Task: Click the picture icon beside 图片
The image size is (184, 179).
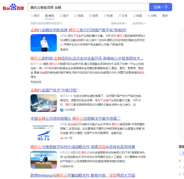Action: pyautogui.click(x=61, y=16)
